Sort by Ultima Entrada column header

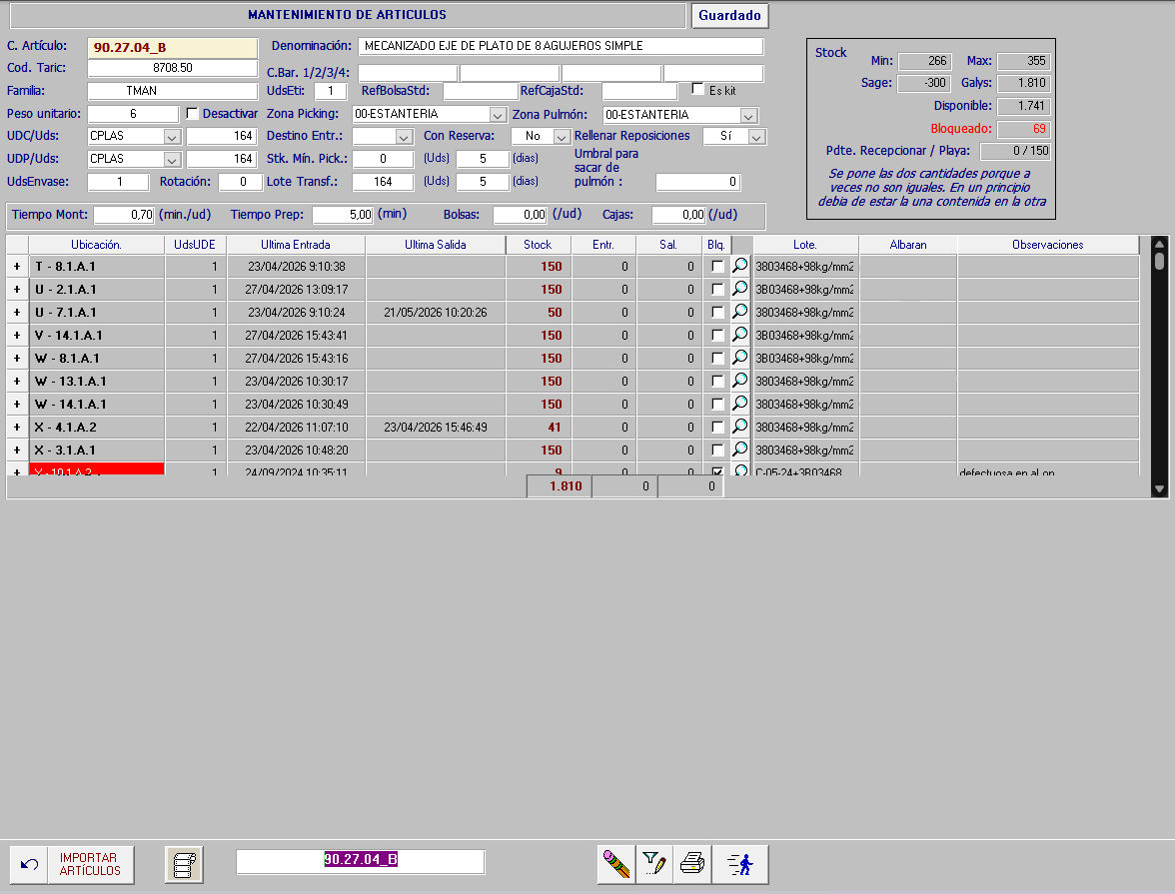coord(296,245)
